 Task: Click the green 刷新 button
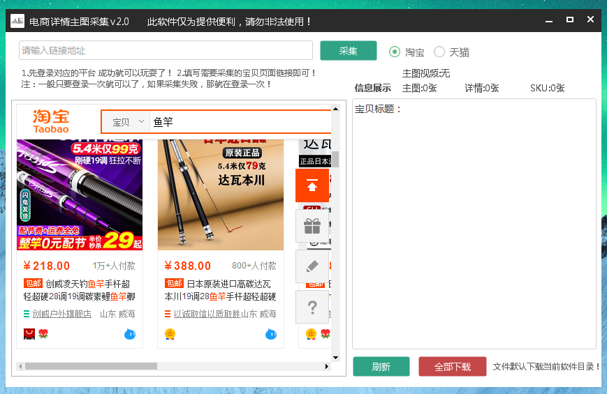coord(381,367)
